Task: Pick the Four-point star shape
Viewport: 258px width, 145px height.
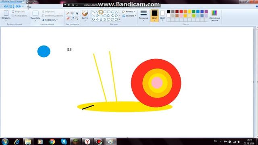Action: (x=97, y=19)
